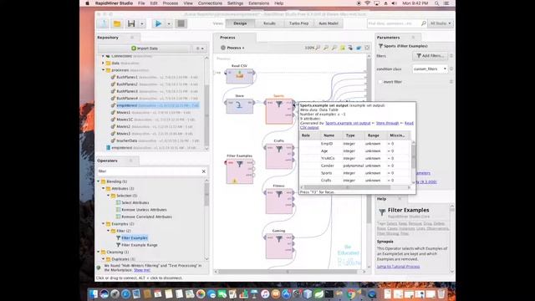Image resolution: width=535 pixels, height=301 pixels.
Task: Open the condition class custom_filters dropdown
Action: [430, 69]
